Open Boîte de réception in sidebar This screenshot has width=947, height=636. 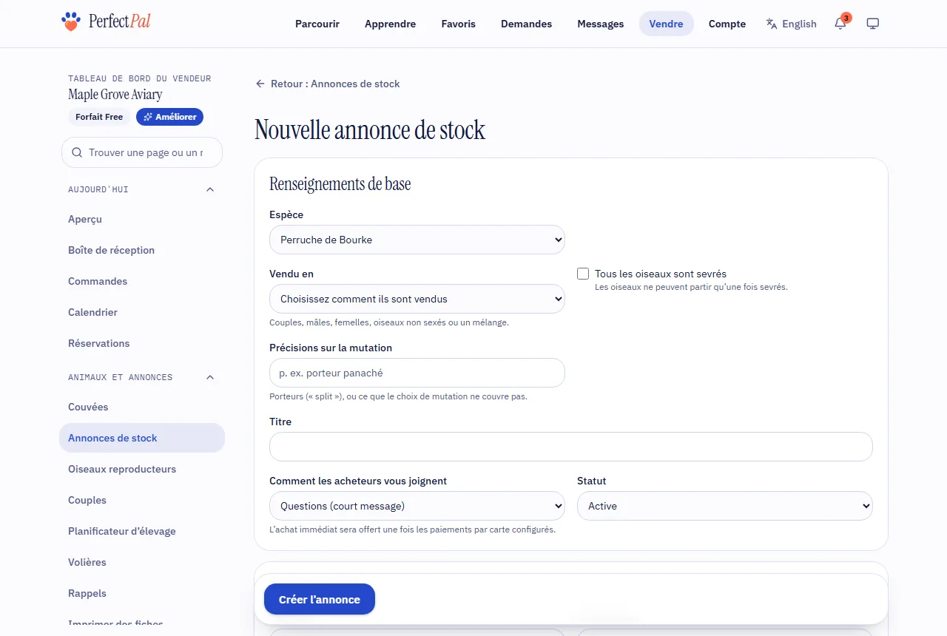[142, 250]
